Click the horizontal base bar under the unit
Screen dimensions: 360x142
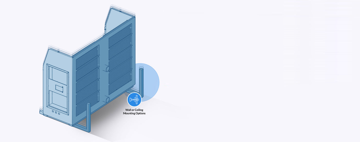tap(82, 126)
